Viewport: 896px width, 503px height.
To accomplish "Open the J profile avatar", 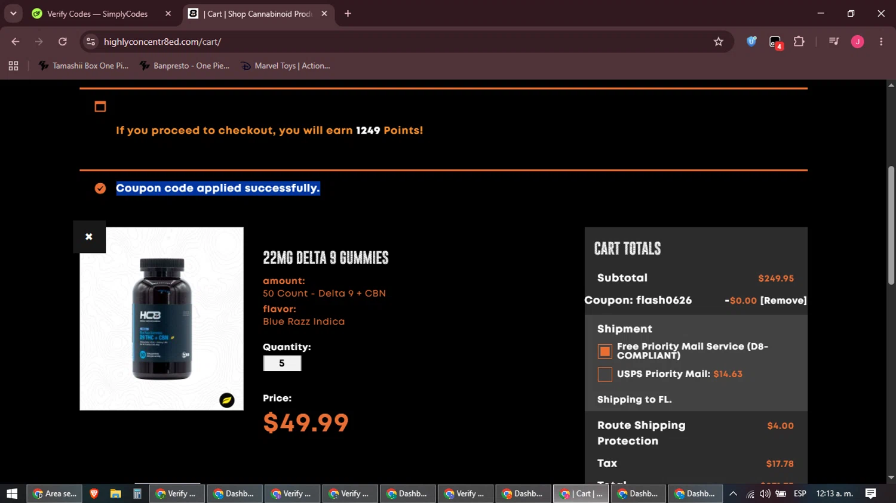I will [857, 41].
